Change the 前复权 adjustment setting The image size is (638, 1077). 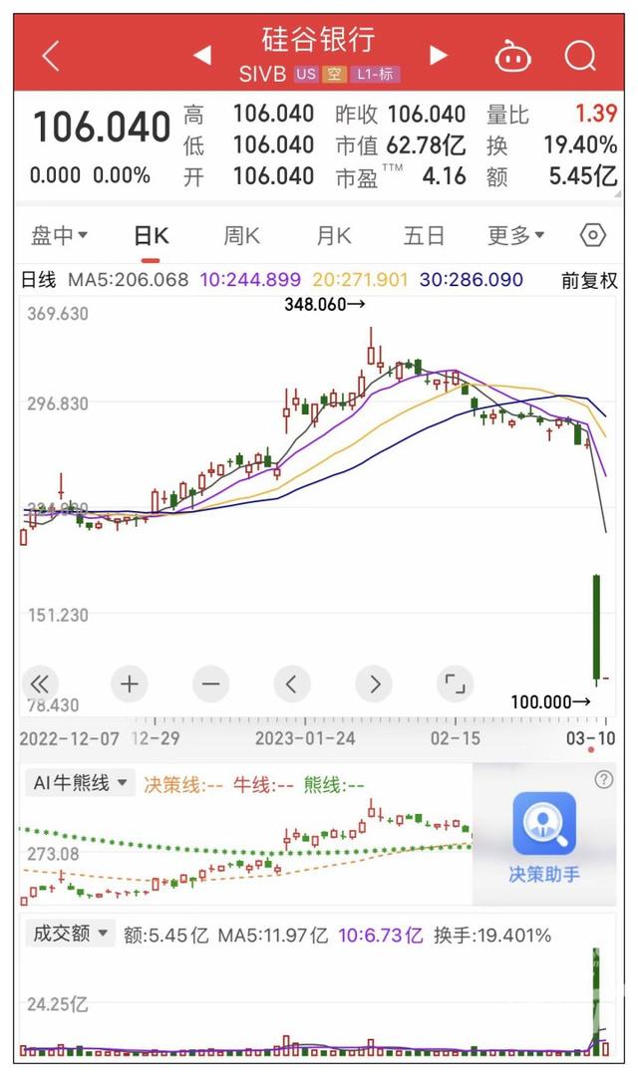click(588, 280)
